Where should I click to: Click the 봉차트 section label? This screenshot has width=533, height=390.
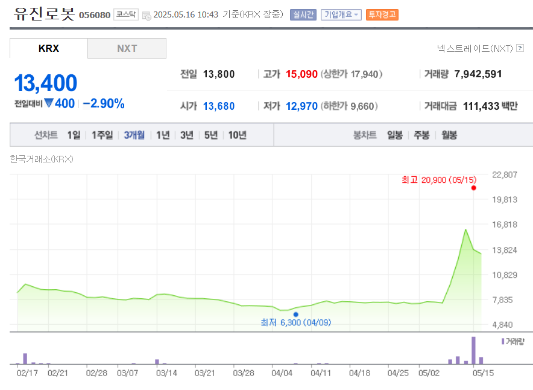click(x=365, y=135)
